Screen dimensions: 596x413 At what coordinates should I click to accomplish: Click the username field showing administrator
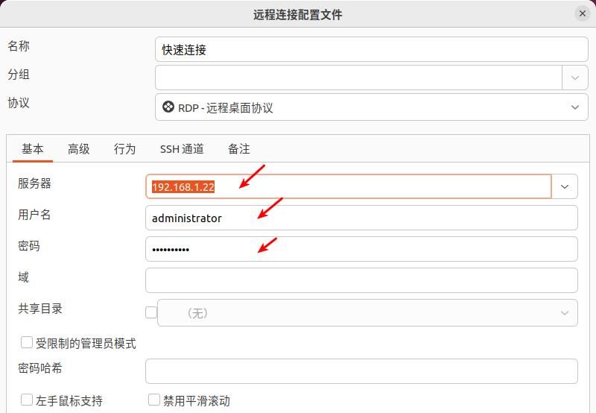coord(361,218)
